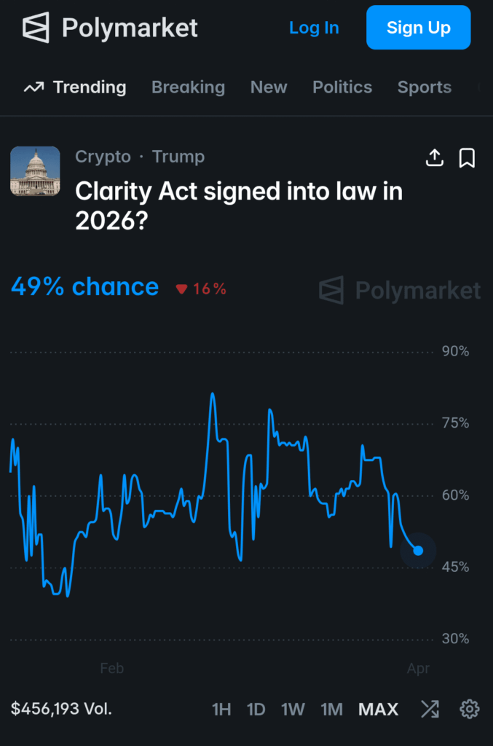
Task: Click the Polymarket watermark on the chart
Action: (398, 290)
